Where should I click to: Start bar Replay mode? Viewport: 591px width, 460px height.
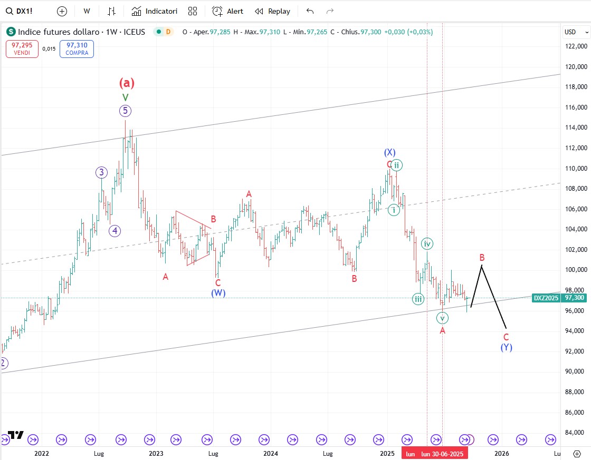tap(272, 11)
